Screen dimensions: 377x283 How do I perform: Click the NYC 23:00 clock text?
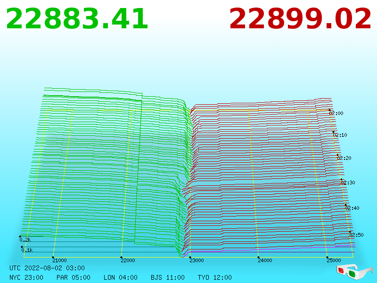pos(26,277)
